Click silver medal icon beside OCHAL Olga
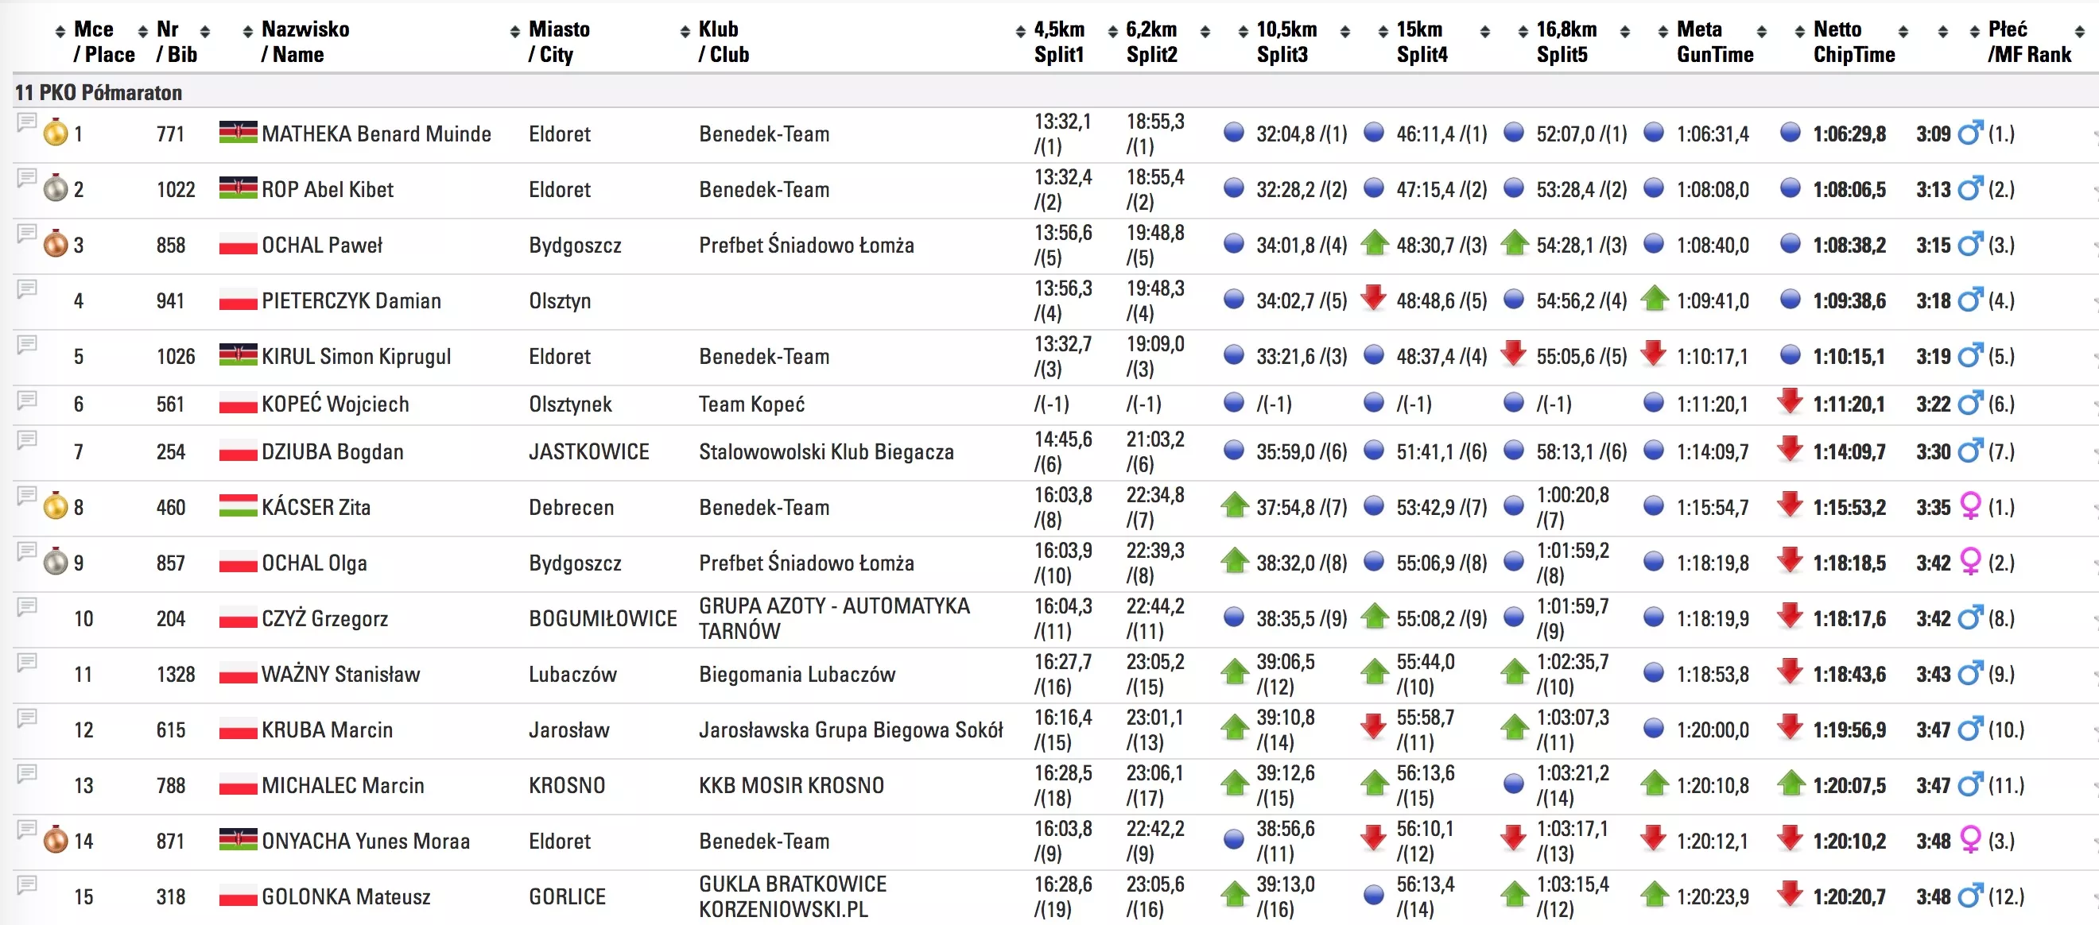Image resolution: width=2099 pixels, height=925 pixels. tap(56, 562)
